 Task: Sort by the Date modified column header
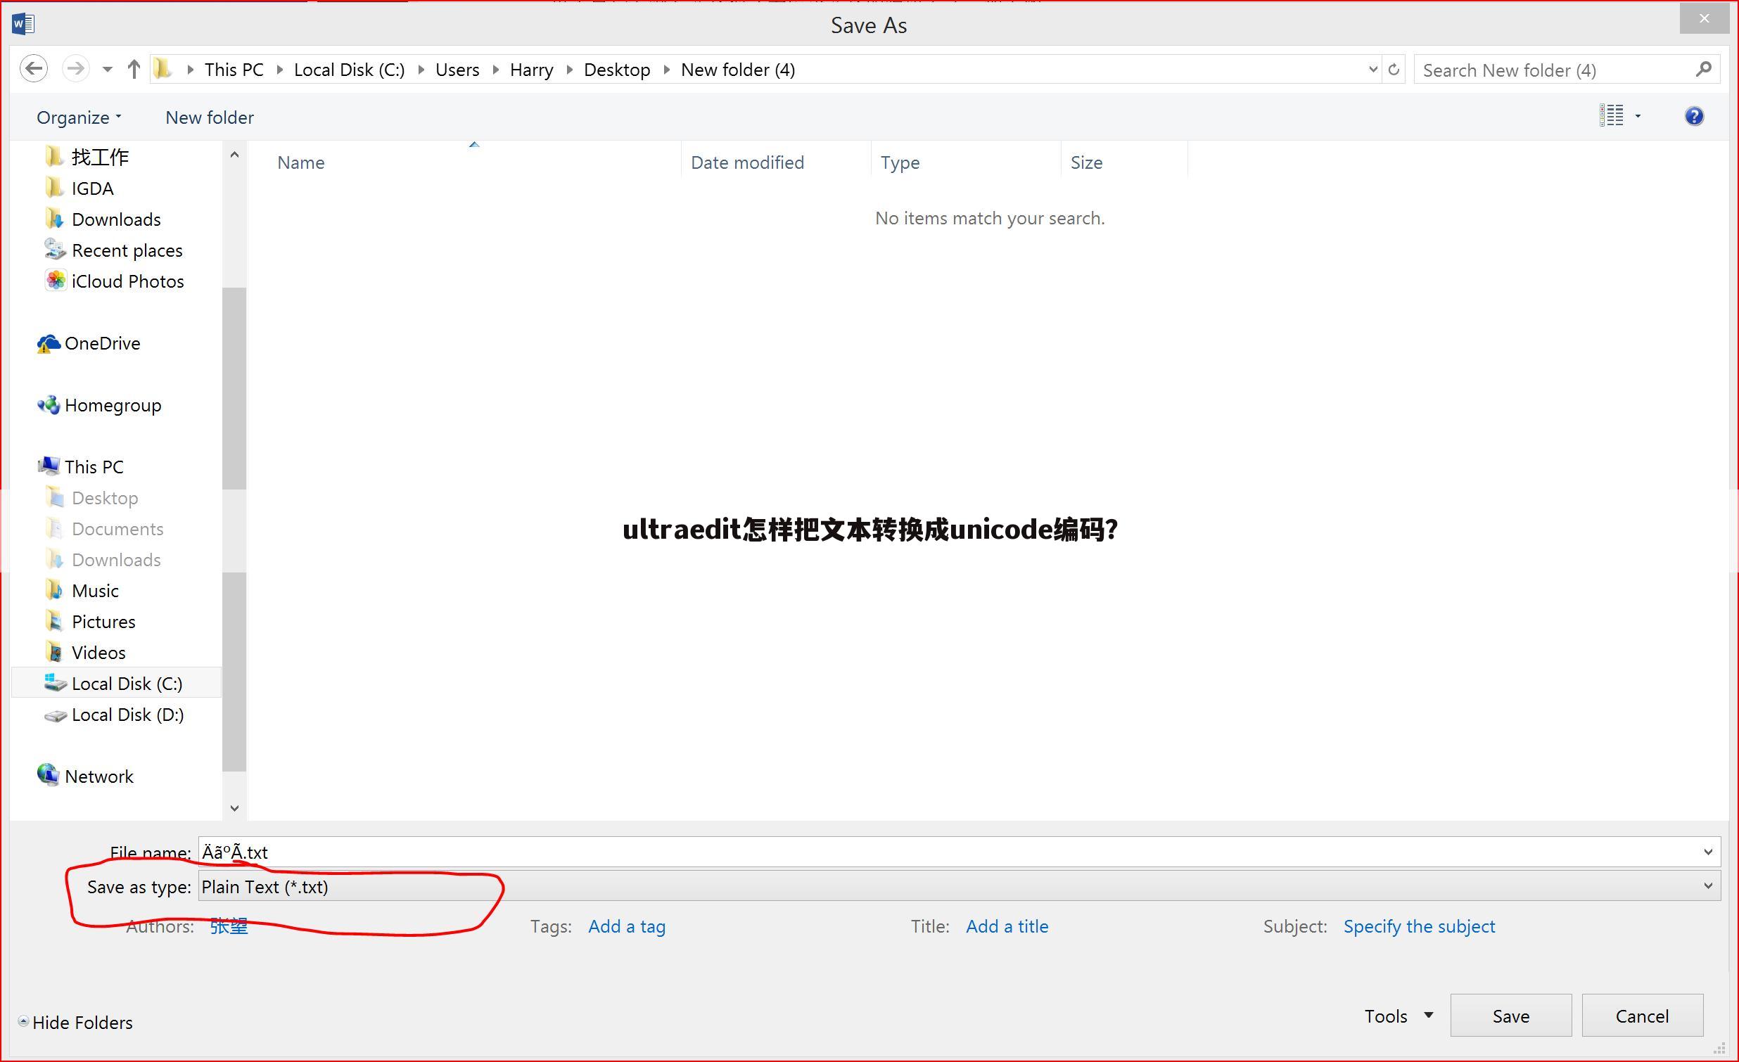[x=777, y=163]
